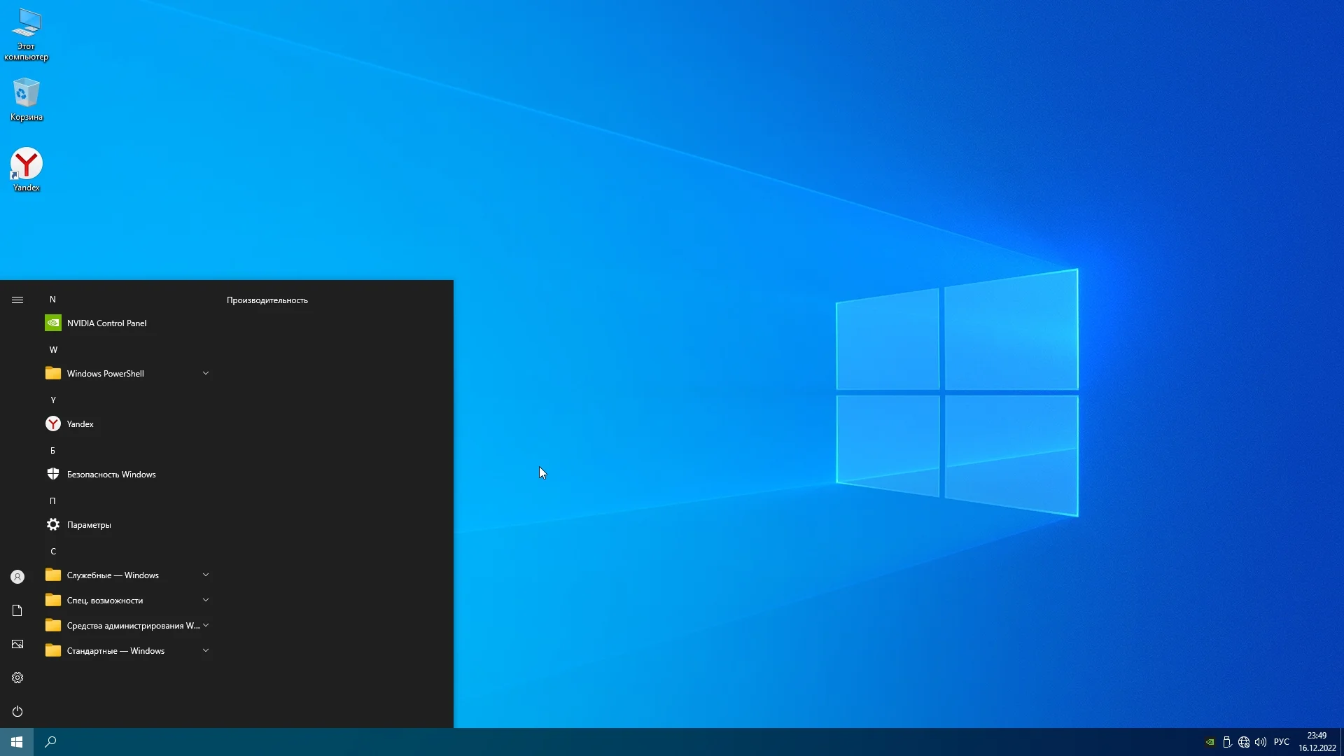Click the power button in the Start sidebar
The image size is (1344, 756).
(x=17, y=711)
